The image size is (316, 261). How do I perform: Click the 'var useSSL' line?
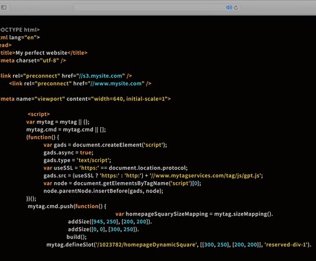tap(115, 168)
